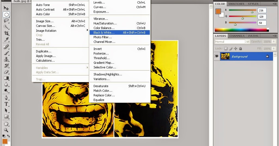Hide the Background layer visibility eye
Screen dimensions: 279x146
coord(217,56)
